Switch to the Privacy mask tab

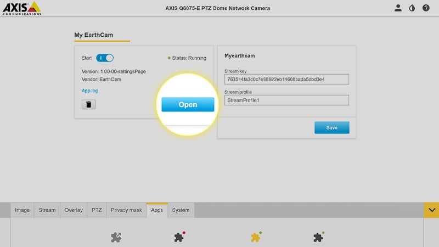point(126,210)
